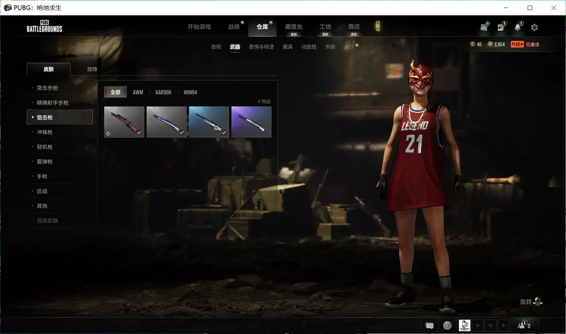The height and width of the screenshot is (334, 566).
Task: Select 冲锋枪 in the weapon category list
Action: (60, 132)
